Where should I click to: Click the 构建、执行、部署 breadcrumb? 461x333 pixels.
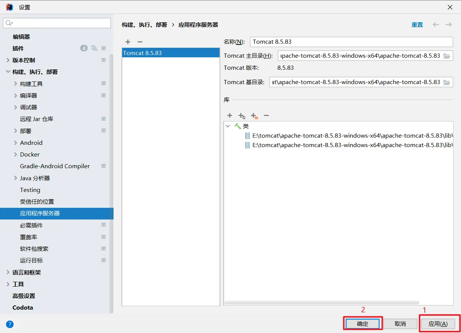(x=144, y=25)
